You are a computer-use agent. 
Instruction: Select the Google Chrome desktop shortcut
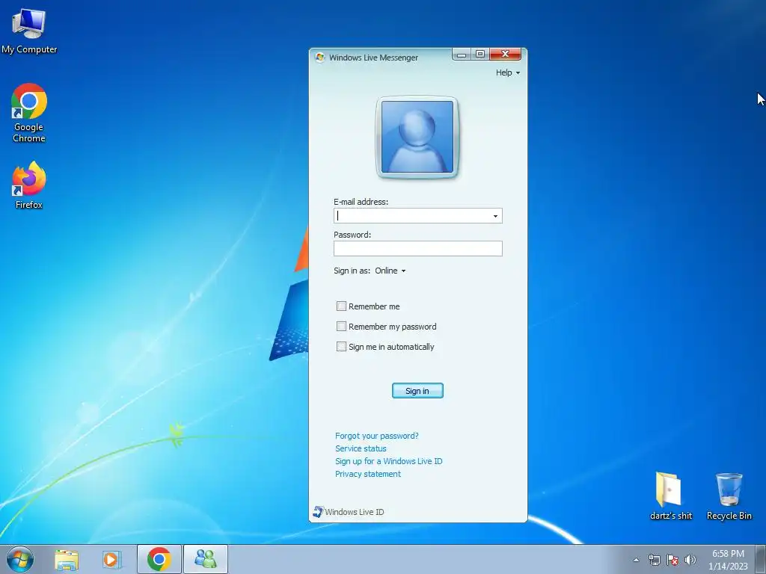(x=29, y=113)
